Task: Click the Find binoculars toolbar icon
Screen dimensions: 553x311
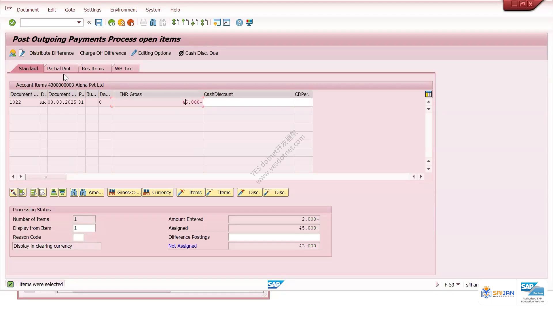Action: tap(153, 22)
